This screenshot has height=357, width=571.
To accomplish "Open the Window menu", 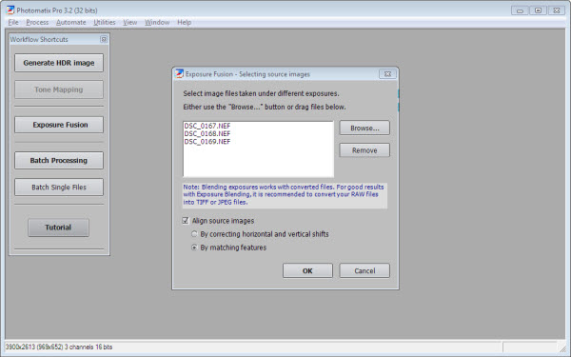I will point(157,22).
